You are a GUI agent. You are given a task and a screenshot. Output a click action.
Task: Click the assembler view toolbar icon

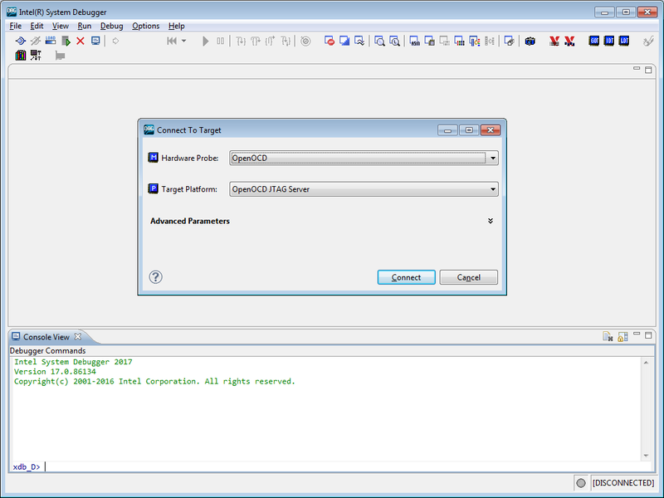coord(413,41)
